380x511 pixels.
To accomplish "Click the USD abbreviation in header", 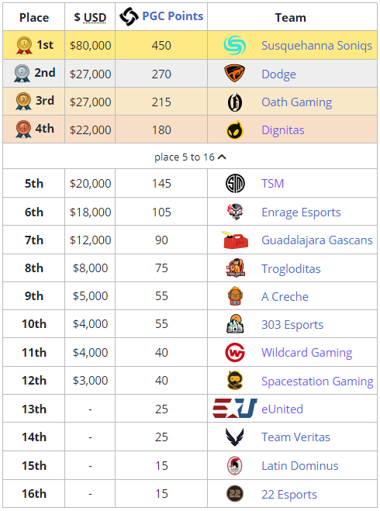I will 95,17.
